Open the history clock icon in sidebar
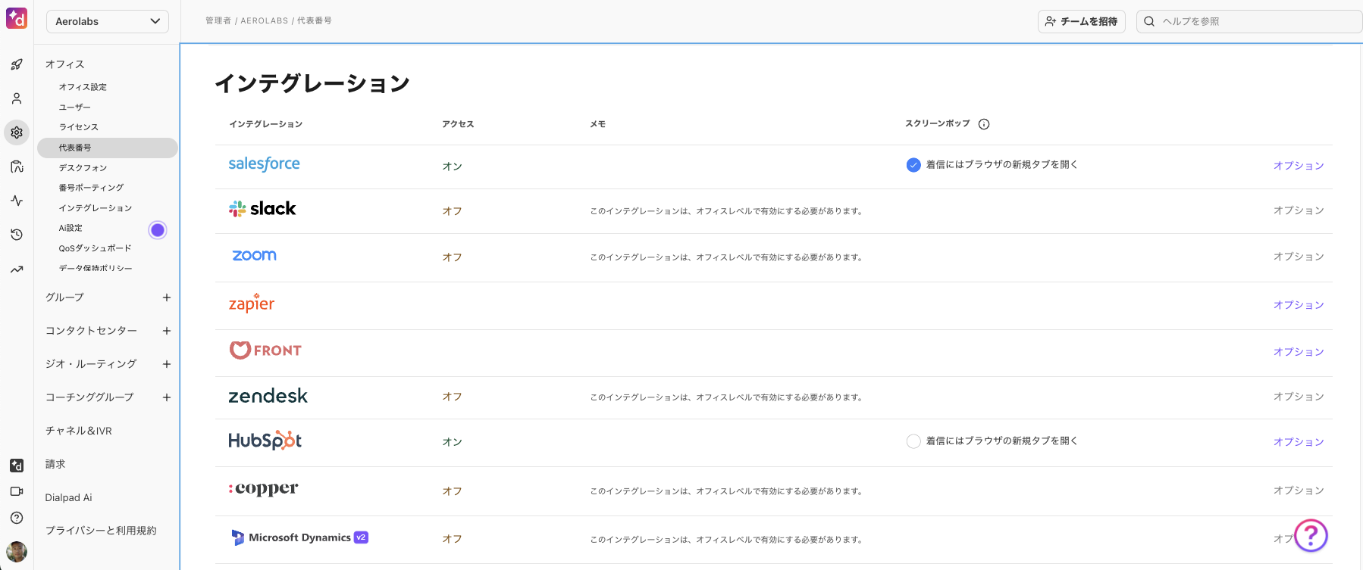Viewport: 1363px width, 570px height. [17, 235]
